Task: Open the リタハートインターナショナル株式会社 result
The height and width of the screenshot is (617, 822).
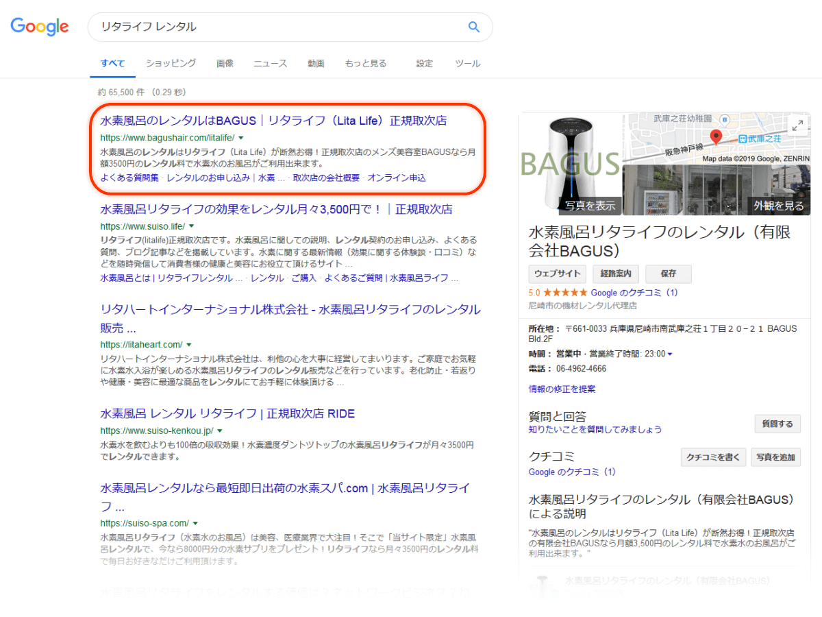Action: click(x=290, y=319)
